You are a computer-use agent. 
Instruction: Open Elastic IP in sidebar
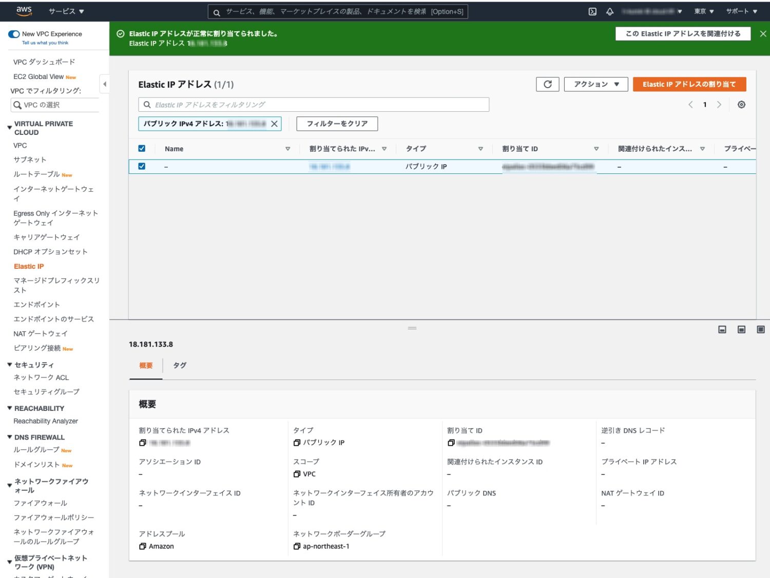pos(29,266)
